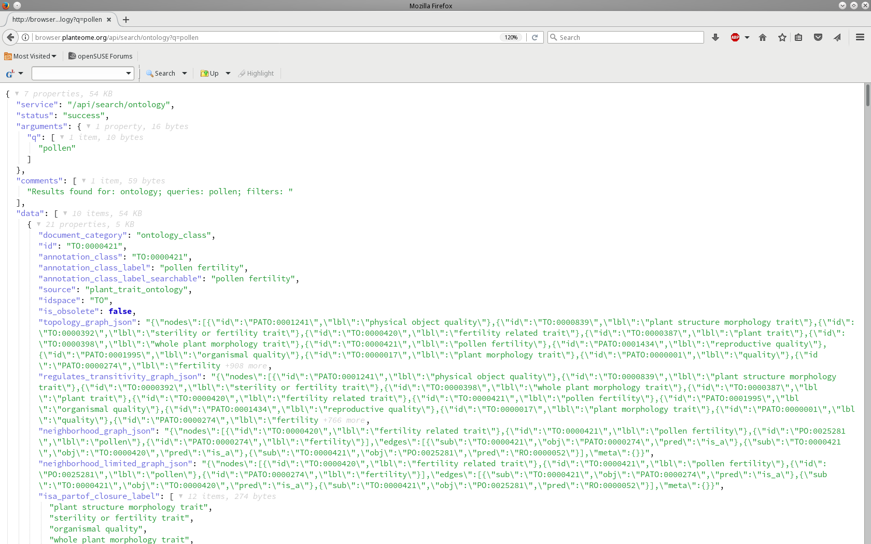Image resolution: width=871 pixels, height=544 pixels.
Task: Open the openSUSE Forums bookmark
Action: (101, 56)
